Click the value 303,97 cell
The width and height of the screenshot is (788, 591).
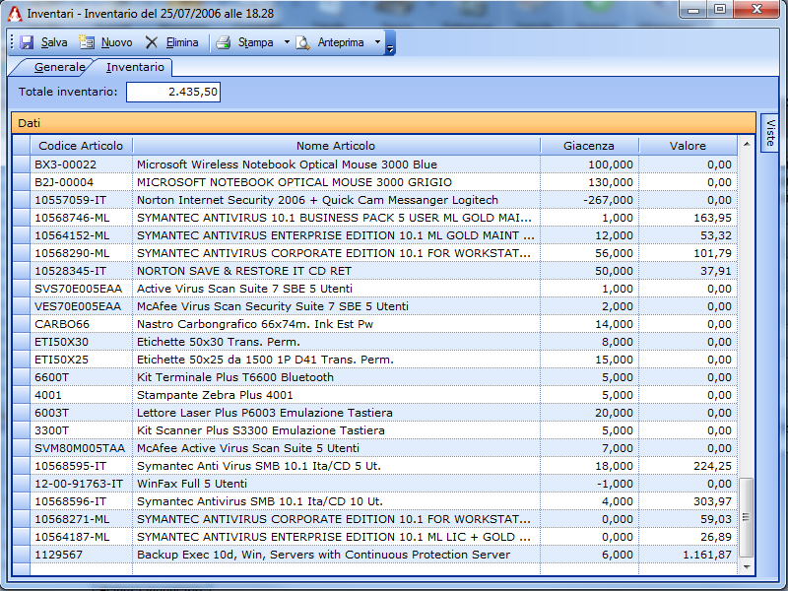tap(688, 501)
